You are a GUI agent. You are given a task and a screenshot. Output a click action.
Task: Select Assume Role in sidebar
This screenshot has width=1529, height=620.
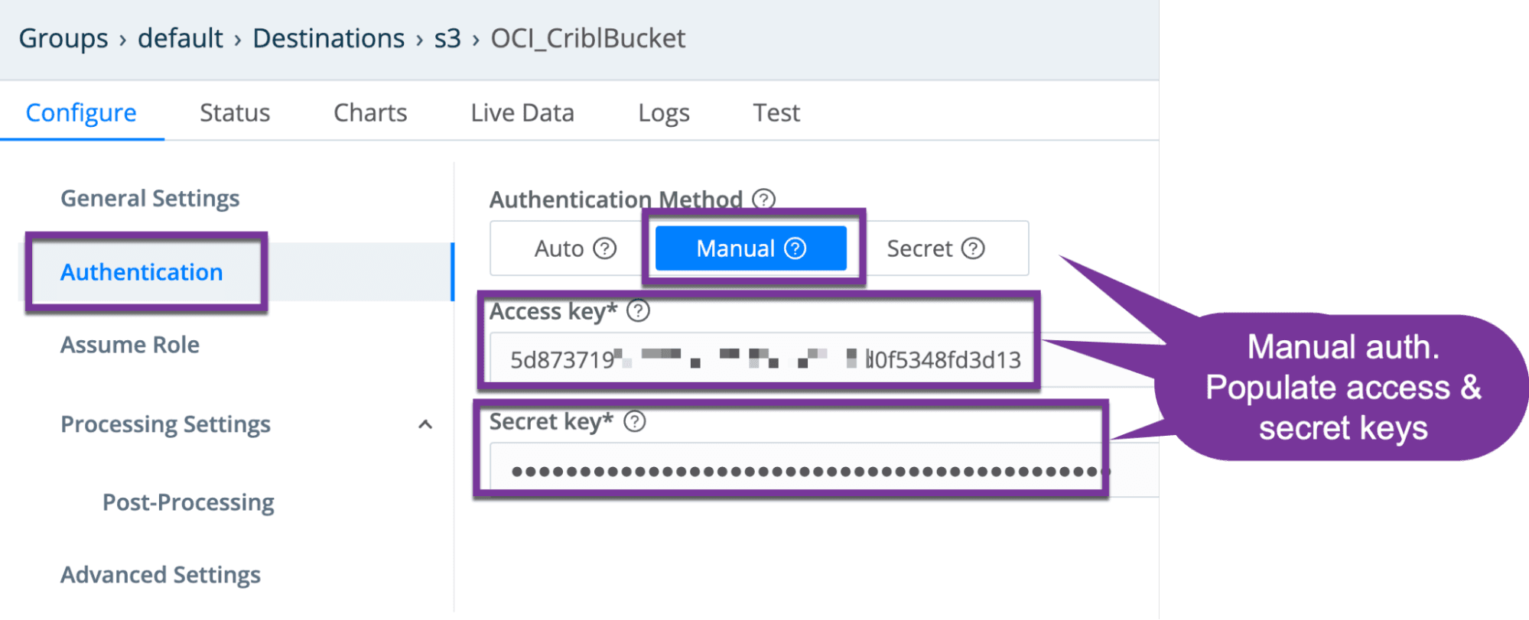(x=130, y=345)
